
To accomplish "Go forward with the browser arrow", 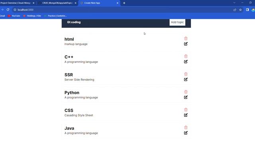I will click(x=2, y=10).
